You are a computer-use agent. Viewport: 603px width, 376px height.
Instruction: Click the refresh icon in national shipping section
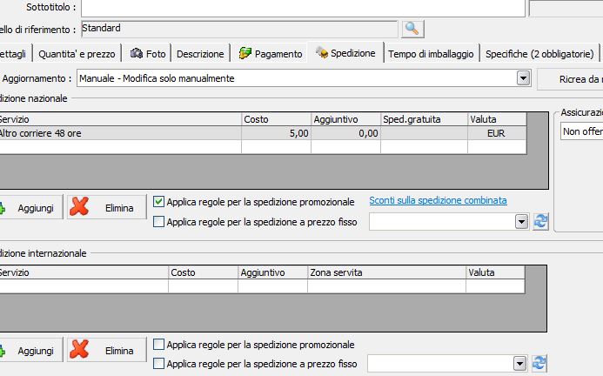pos(540,222)
